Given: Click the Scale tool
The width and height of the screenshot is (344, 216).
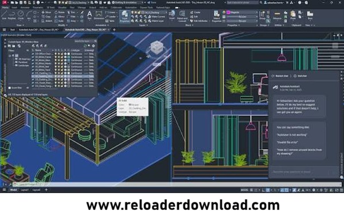Looking at the screenshot, I should (59, 21).
